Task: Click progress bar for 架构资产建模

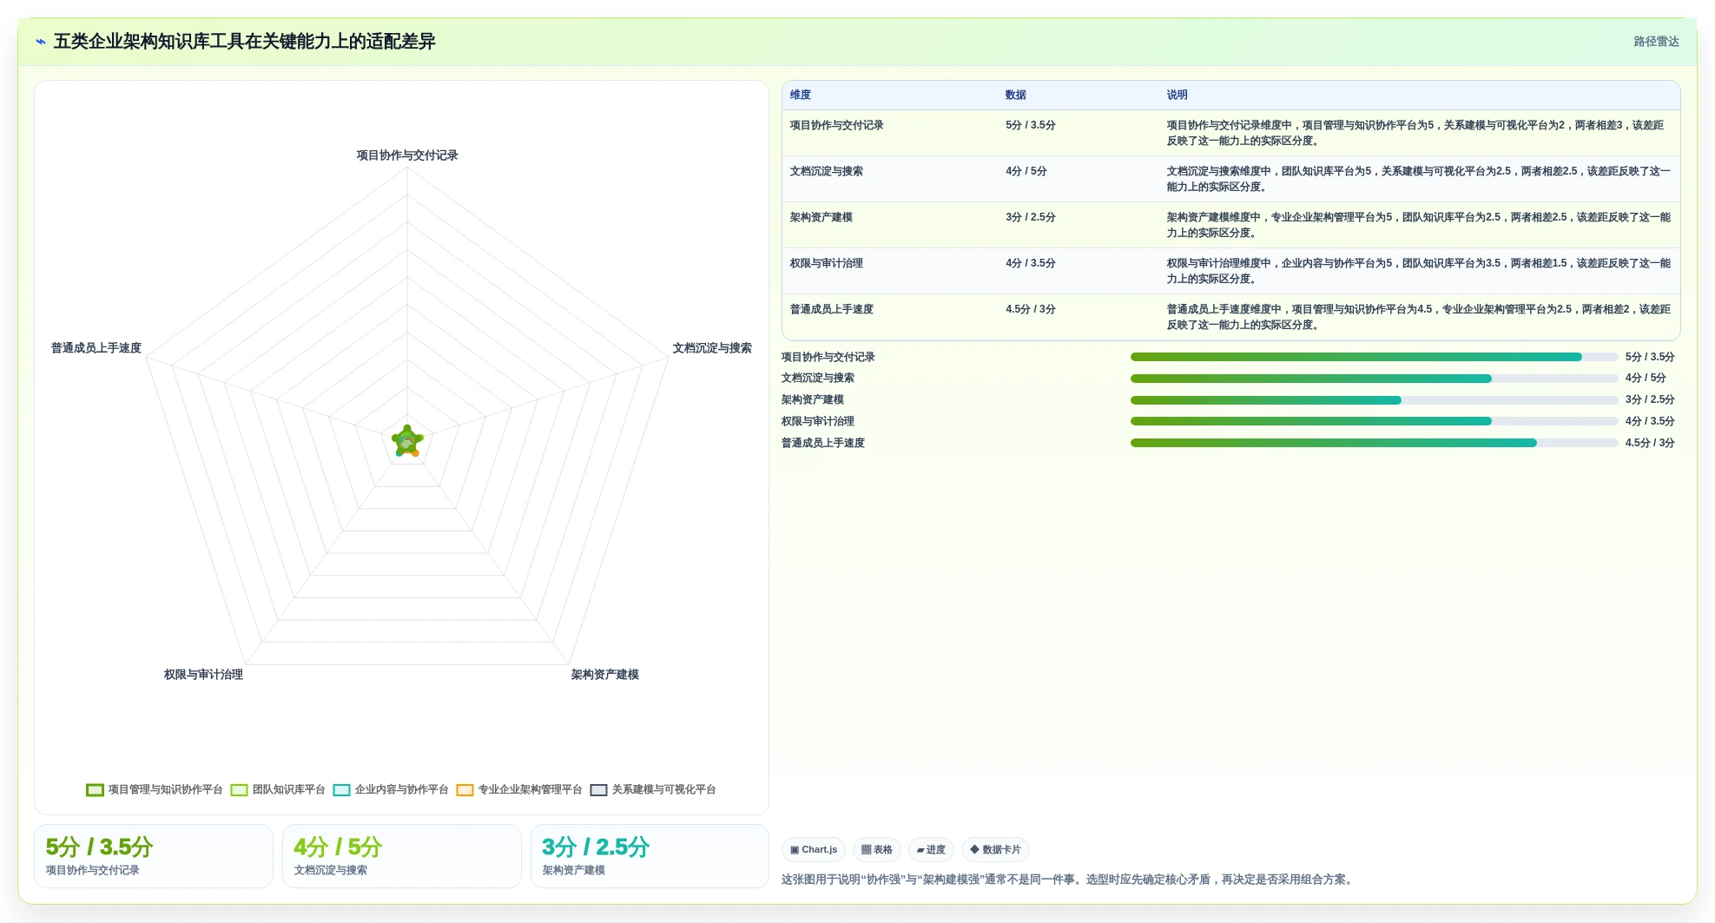Action: (x=1374, y=400)
